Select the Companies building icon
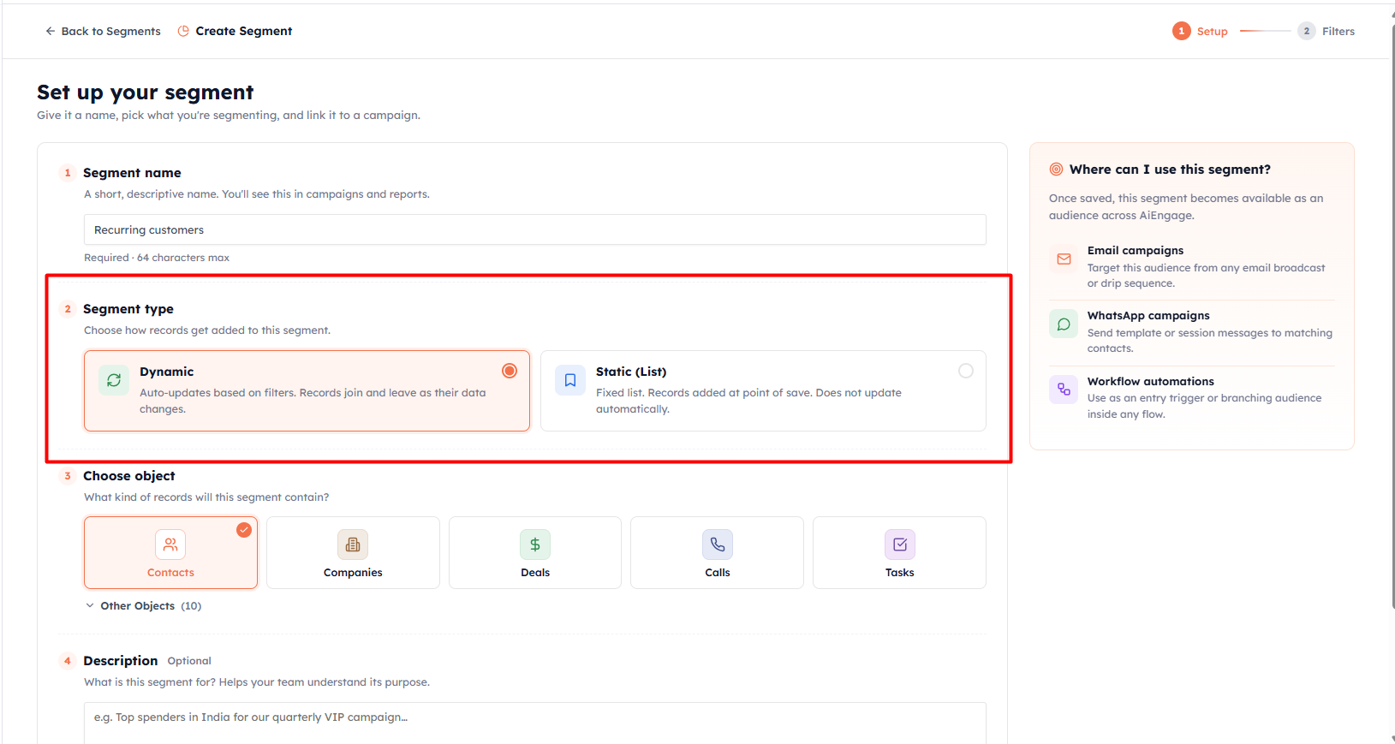Image resolution: width=1395 pixels, height=744 pixels. click(353, 545)
